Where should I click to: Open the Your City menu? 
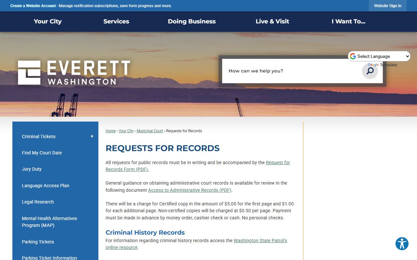[48, 21]
